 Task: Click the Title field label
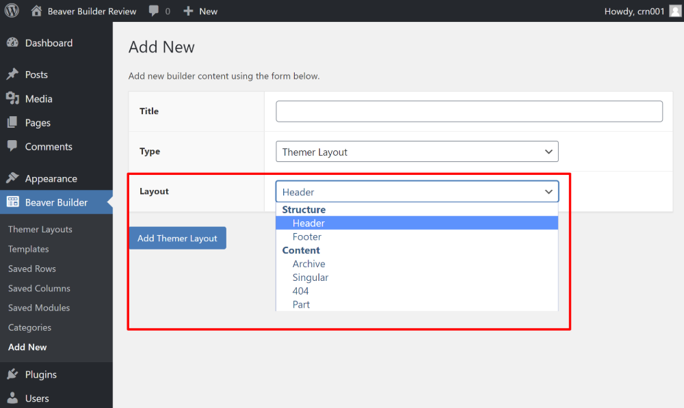tap(148, 111)
